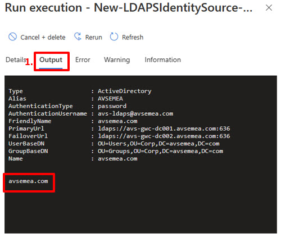Click the UserBaseDN OU=Users value
This screenshot has height=238, width=281.
click(x=158, y=144)
